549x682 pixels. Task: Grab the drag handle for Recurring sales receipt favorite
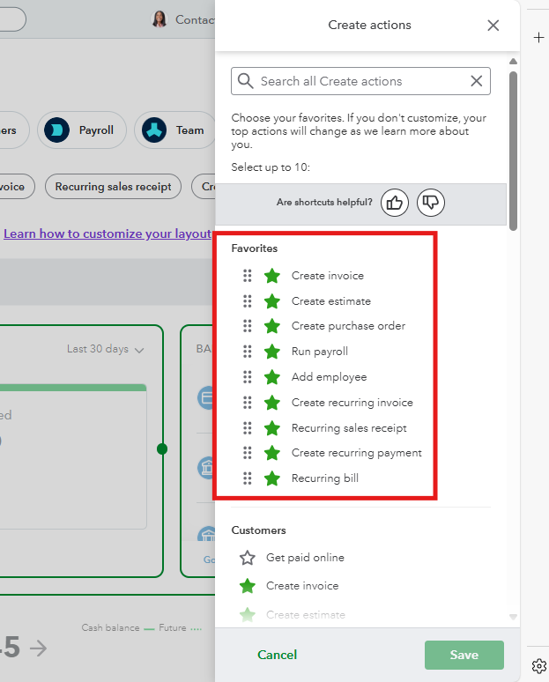247,428
